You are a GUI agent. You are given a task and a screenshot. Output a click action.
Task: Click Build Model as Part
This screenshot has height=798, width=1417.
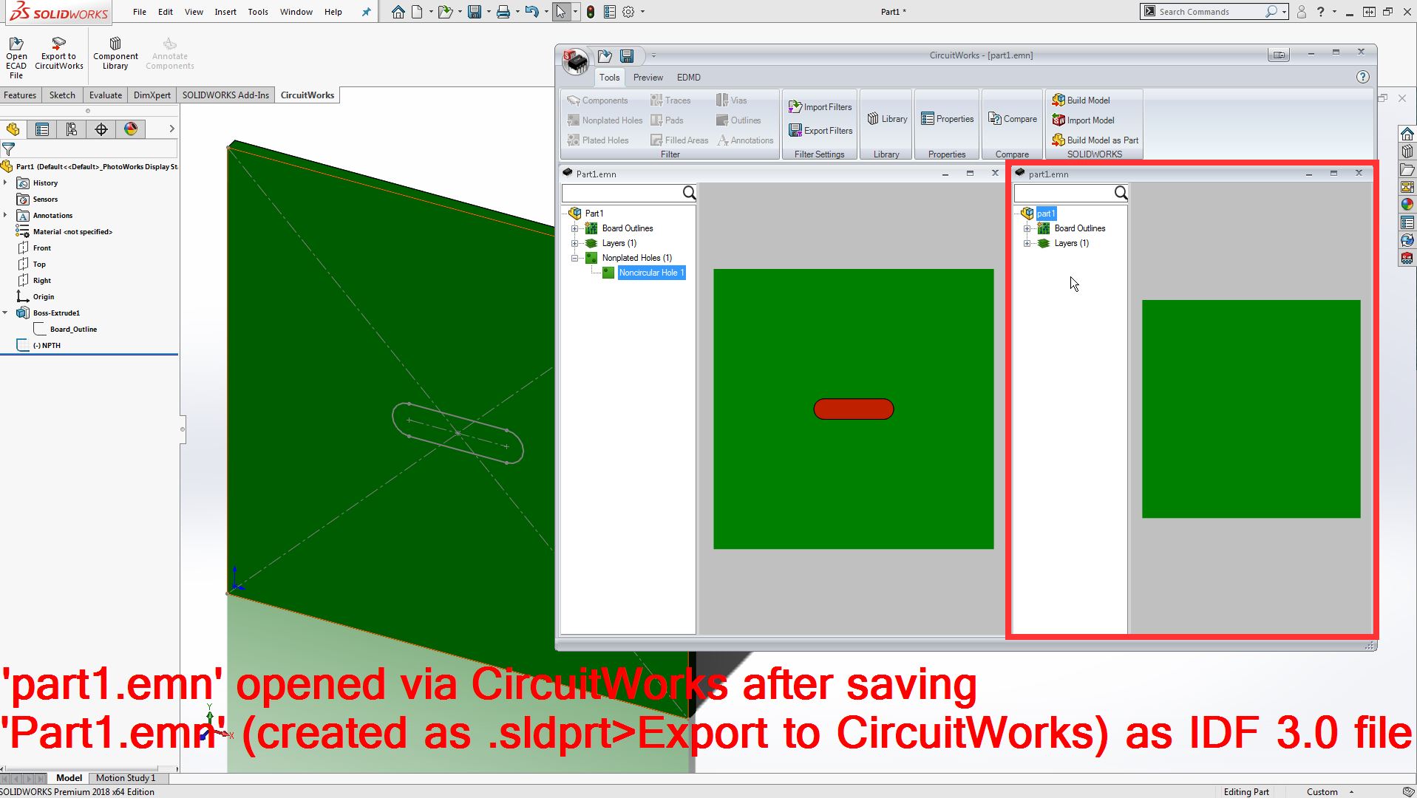pos(1095,140)
